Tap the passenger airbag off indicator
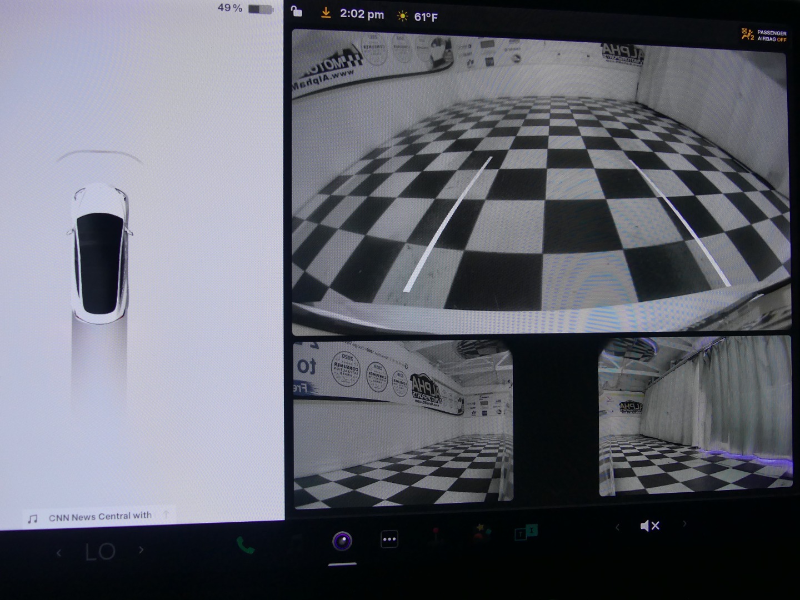The image size is (800, 600). tap(764, 36)
